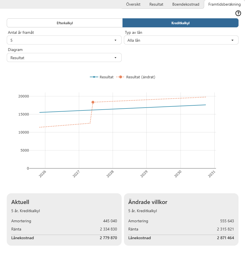This screenshot has height=253, width=245.
Task: Switch to the Efterkalkyl view
Action: 65,23
